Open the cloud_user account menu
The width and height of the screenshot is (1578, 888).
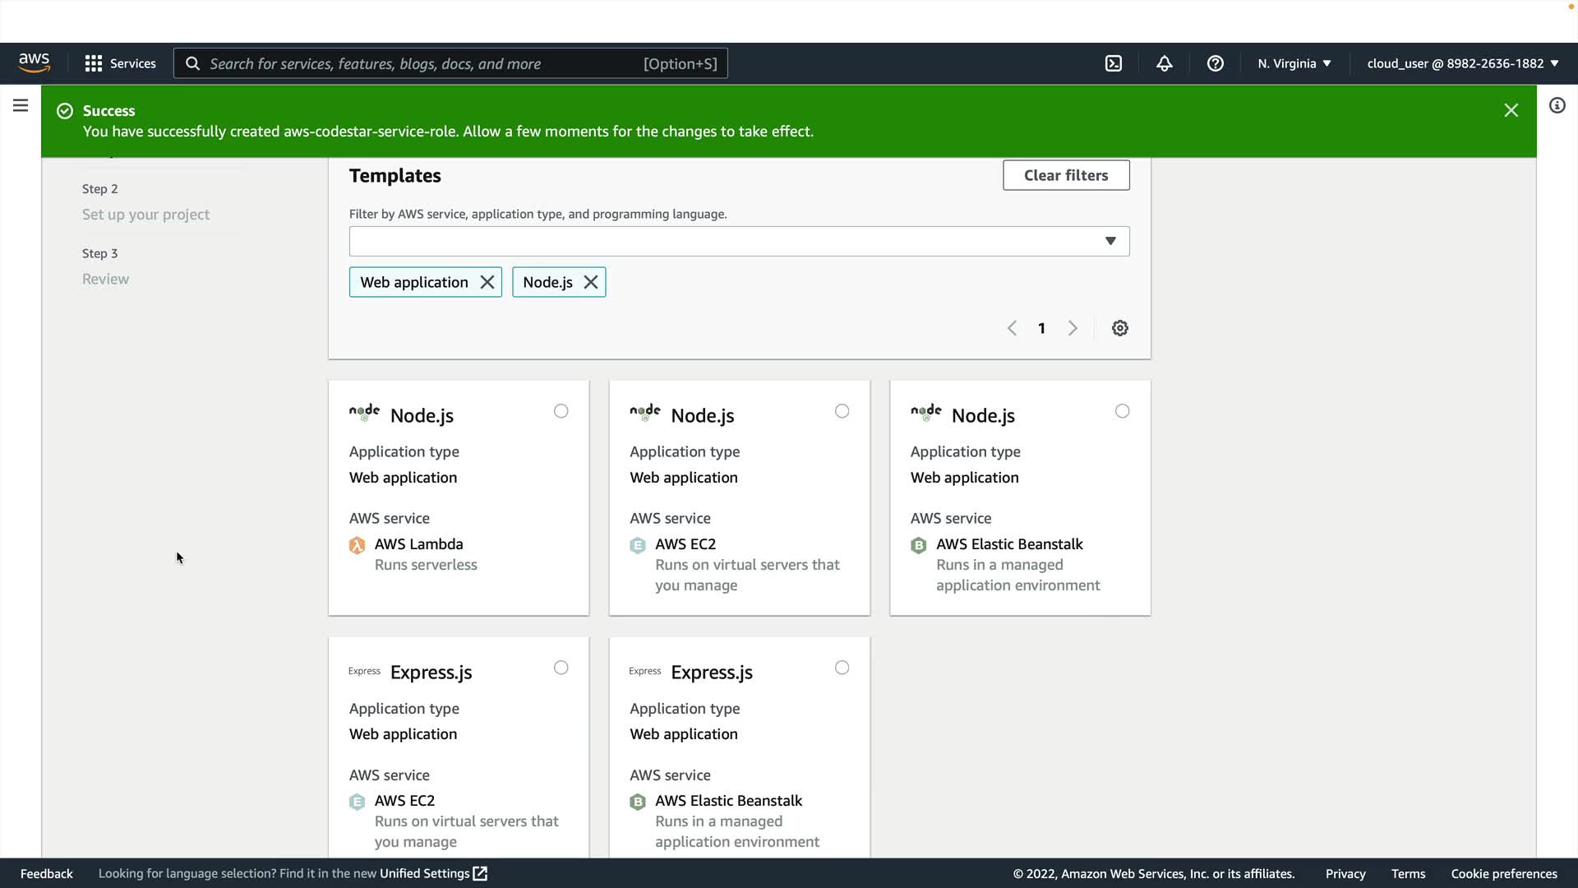[1462, 63]
